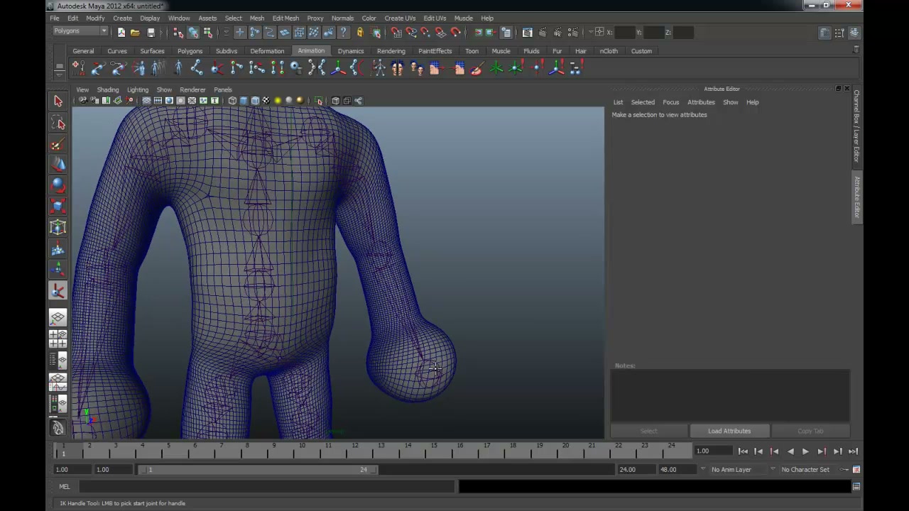
Task: Open the viewport Shading menu
Action: pyautogui.click(x=108, y=90)
